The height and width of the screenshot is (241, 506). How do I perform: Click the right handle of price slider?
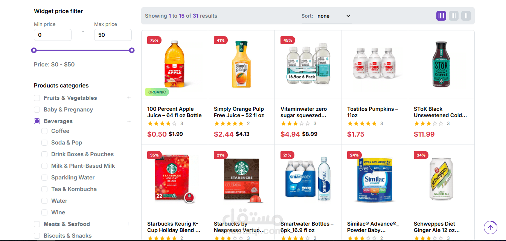pyautogui.click(x=132, y=50)
